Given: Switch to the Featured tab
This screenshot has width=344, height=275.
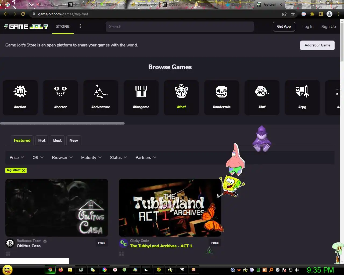Looking at the screenshot, I should tap(22, 140).
